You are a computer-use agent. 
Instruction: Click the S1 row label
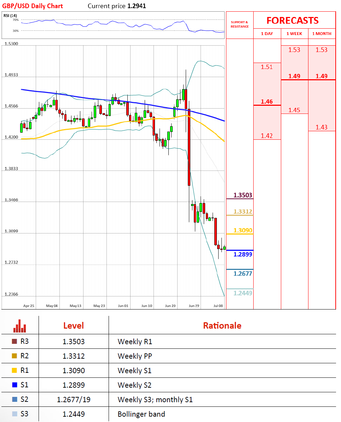point(24,385)
